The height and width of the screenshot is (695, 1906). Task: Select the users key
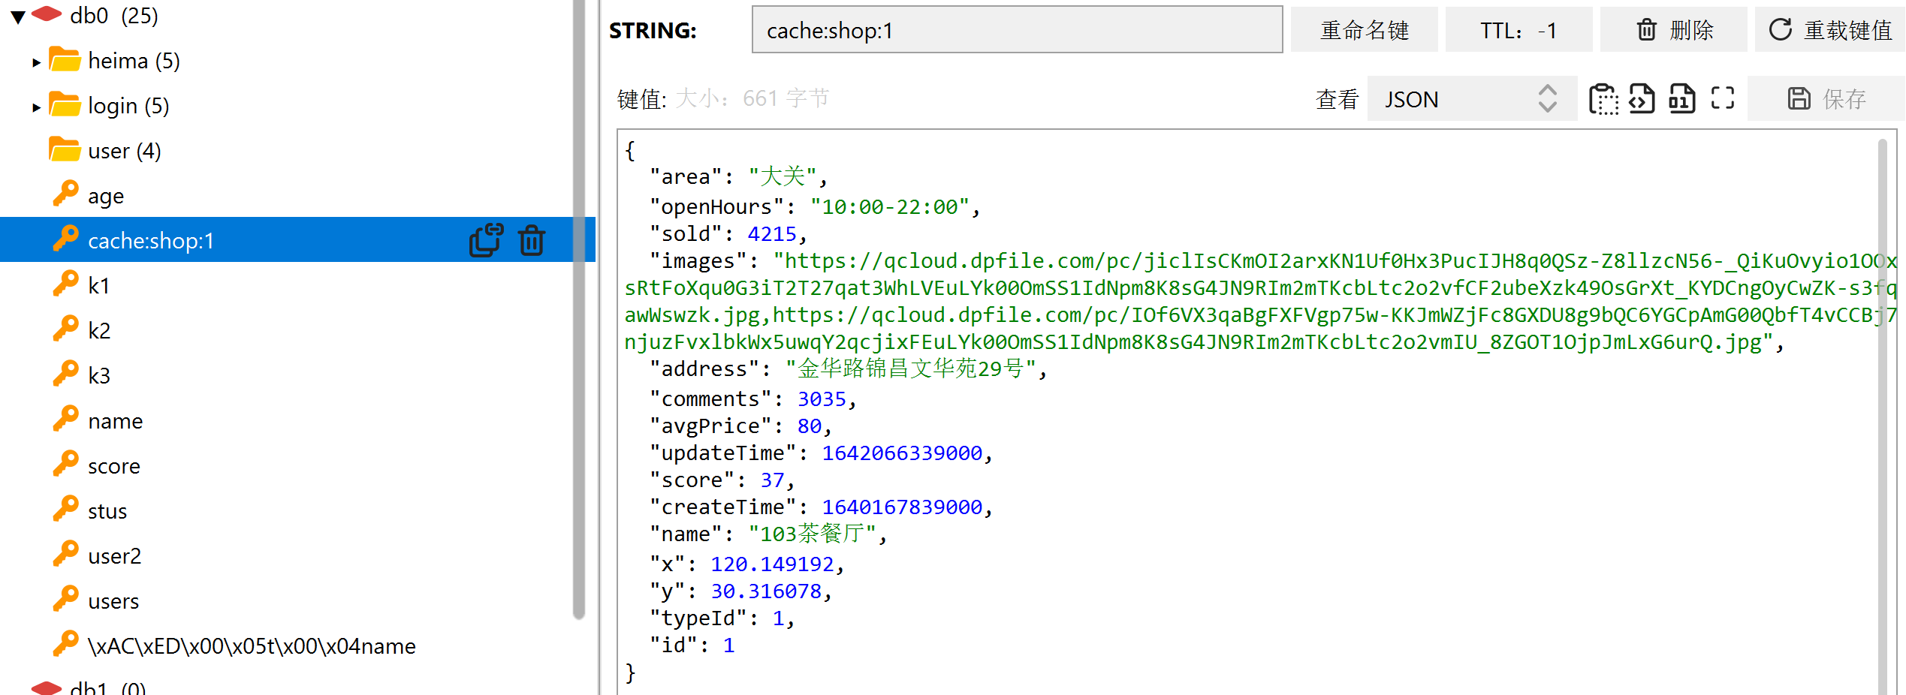click(x=113, y=601)
